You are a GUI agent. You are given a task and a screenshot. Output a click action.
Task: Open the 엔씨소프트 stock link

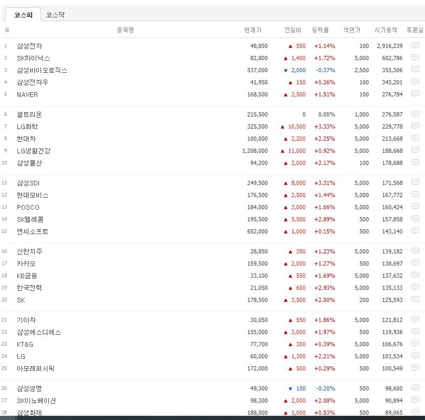(x=33, y=231)
